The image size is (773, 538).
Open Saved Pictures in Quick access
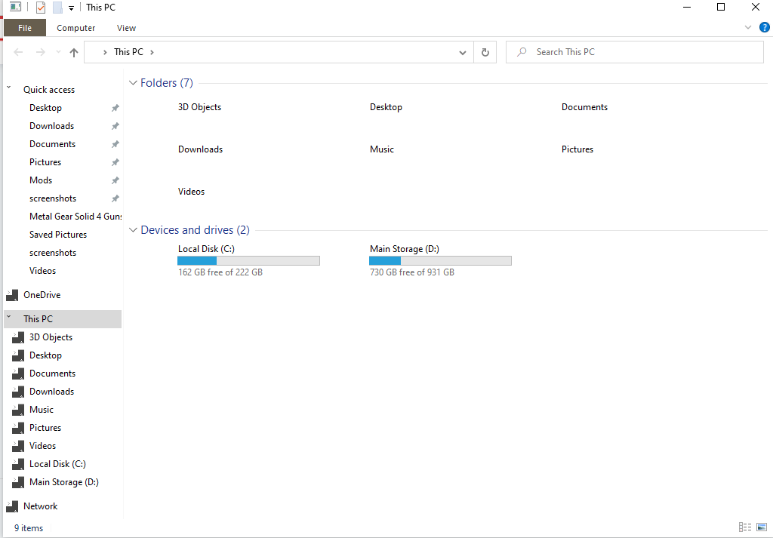pos(58,235)
